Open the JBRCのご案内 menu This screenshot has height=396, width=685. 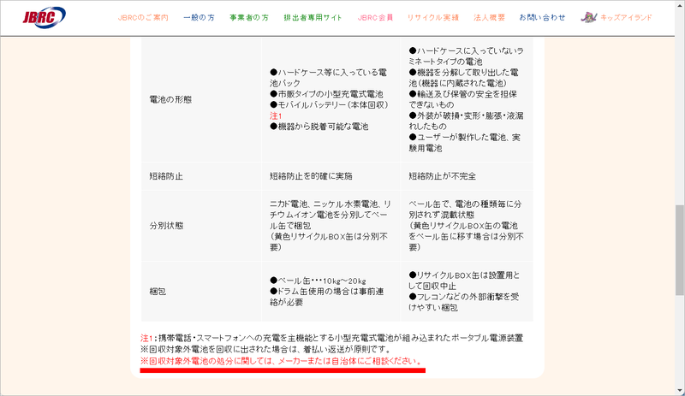click(143, 18)
